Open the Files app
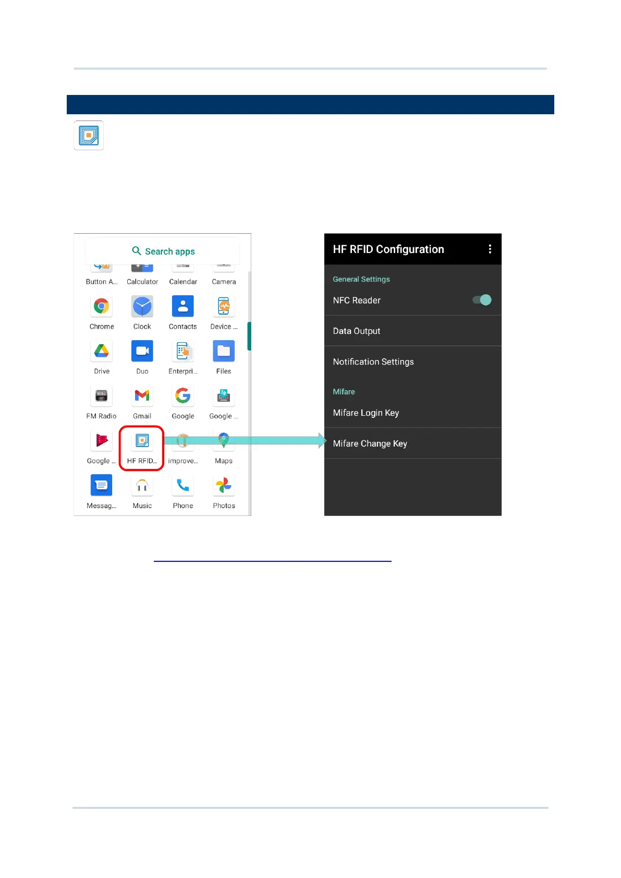This screenshot has width=621, height=878. (x=224, y=352)
